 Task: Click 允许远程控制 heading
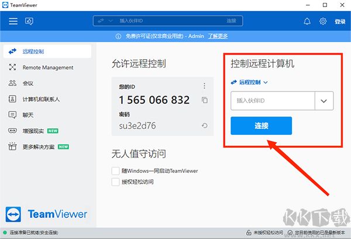(139, 64)
